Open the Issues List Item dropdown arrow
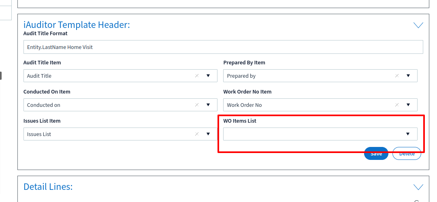The width and height of the screenshot is (437, 202). [208, 134]
